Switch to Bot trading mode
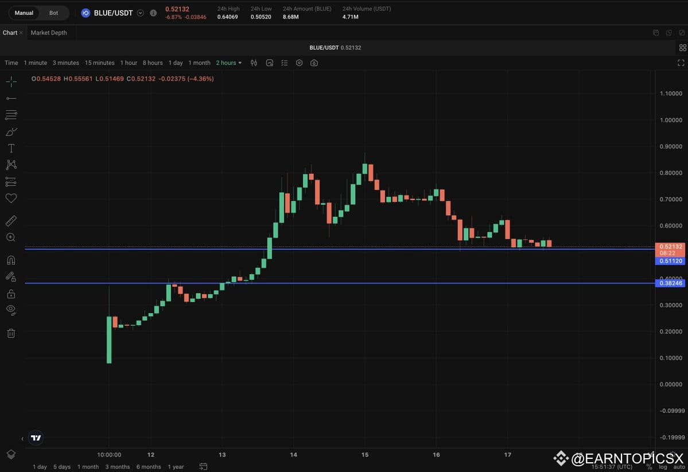 point(53,12)
